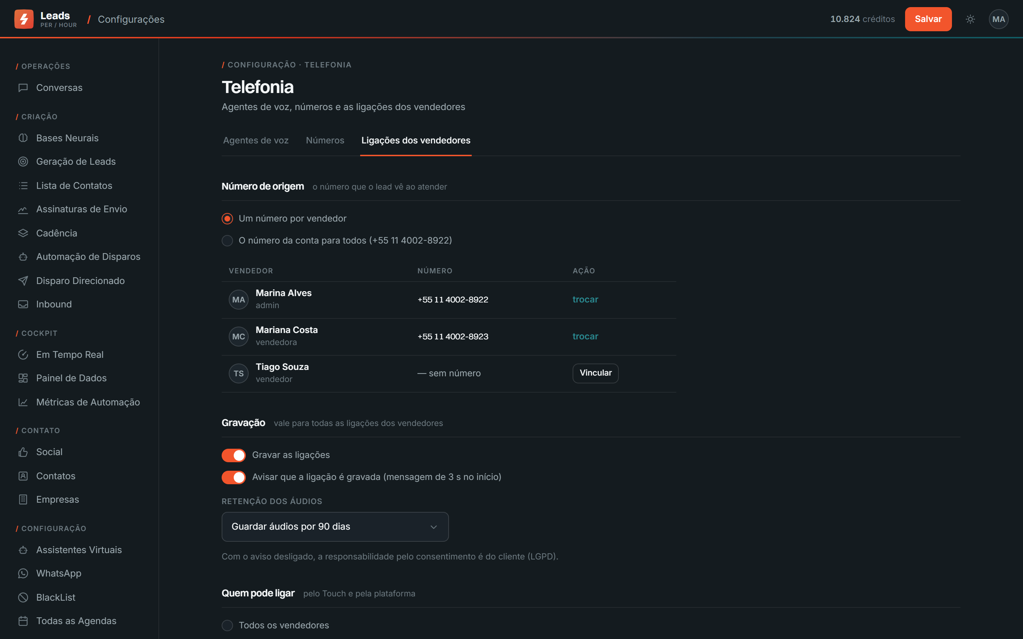This screenshot has height=639, width=1023.
Task: Click the Disparo Direcionado paper-plane icon
Action: 23,280
